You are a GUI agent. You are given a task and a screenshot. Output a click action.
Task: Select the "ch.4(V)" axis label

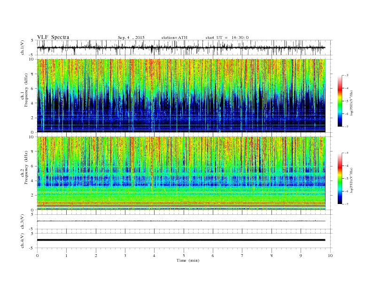(22, 241)
